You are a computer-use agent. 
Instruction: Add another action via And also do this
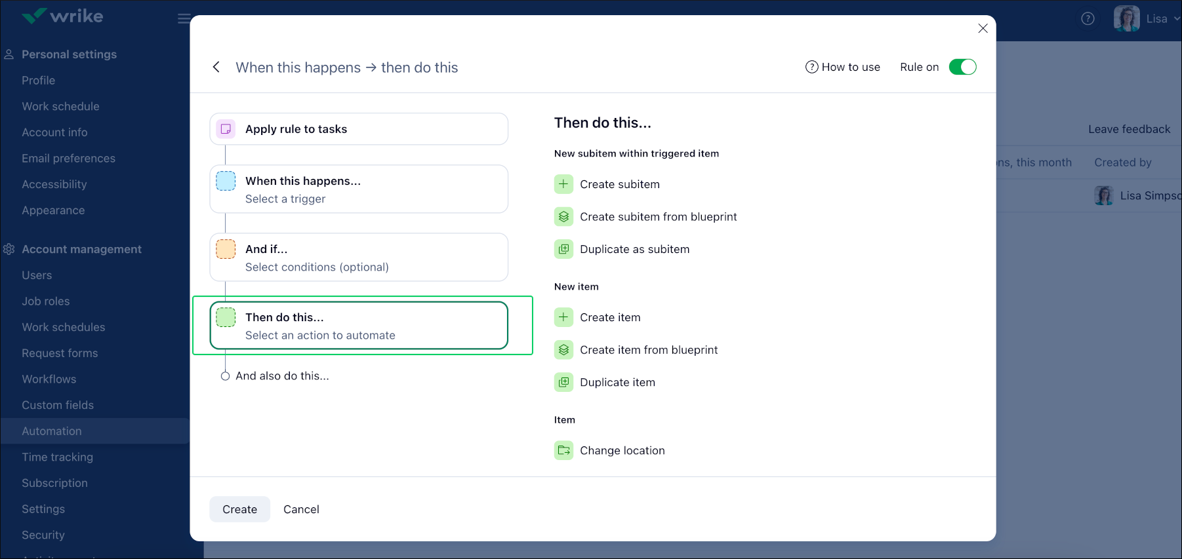pos(282,376)
